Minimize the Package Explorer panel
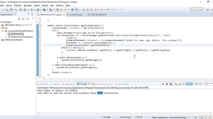The height and width of the screenshot is (119, 213). (28, 14)
